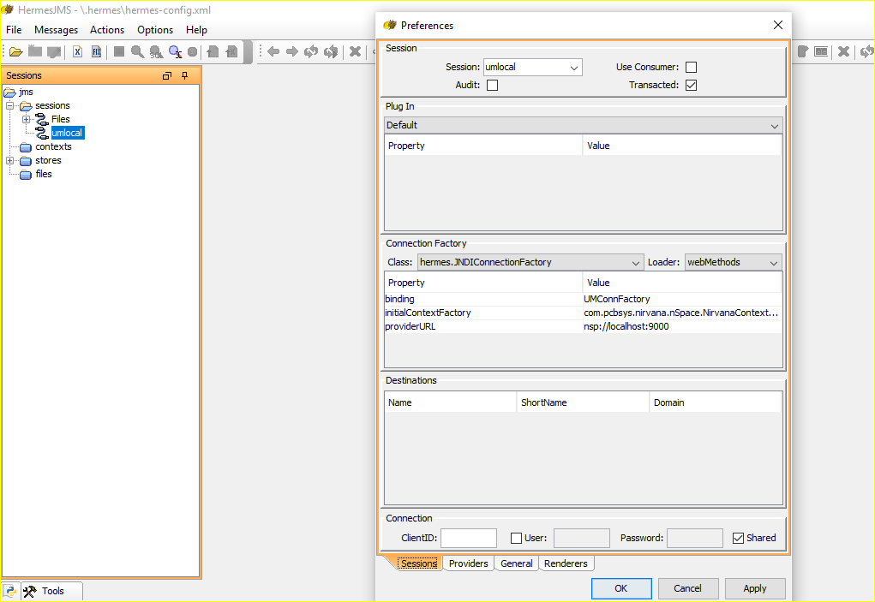875x602 pixels.
Task: Pin the Sessions panel
Action: pyautogui.click(x=185, y=75)
